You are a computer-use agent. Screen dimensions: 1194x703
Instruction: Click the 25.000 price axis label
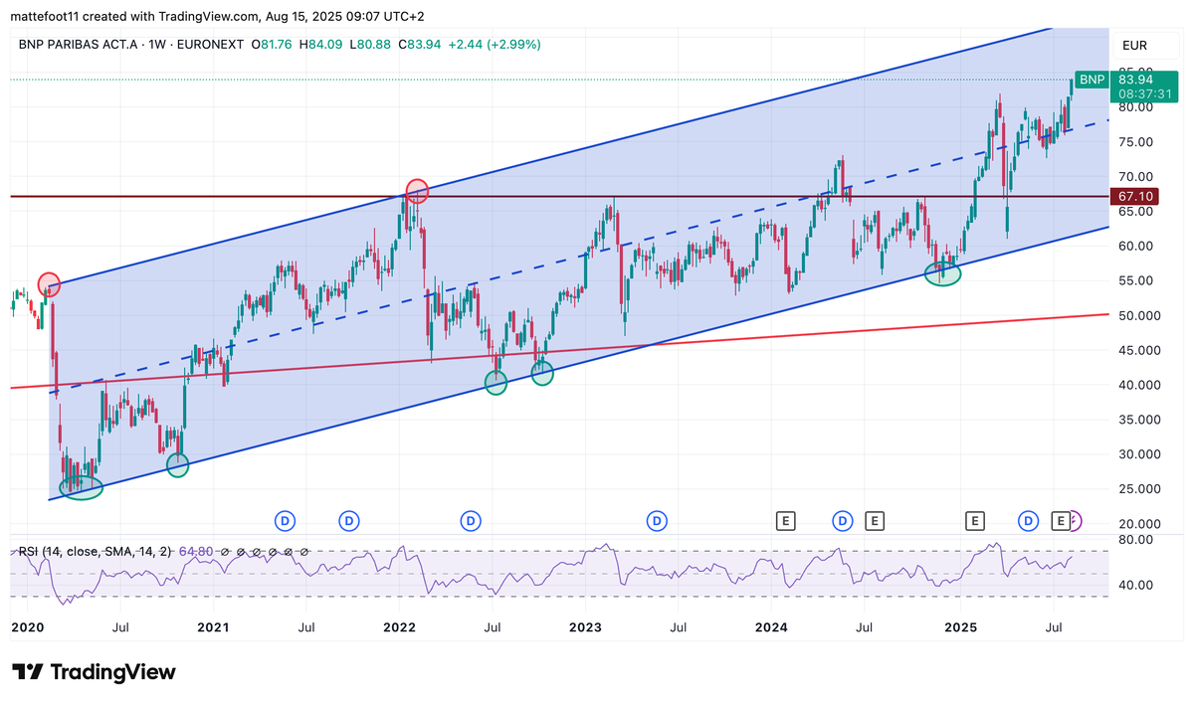point(1139,489)
